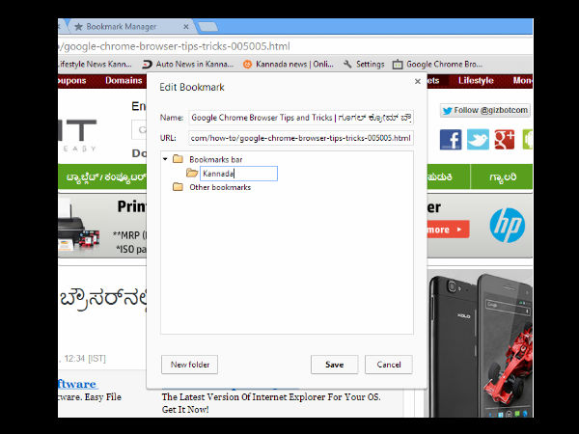Screen dimensions: 579x434
Task: Click the bookmark Name text field
Action: pyautogui.click(x=300, y=117)
